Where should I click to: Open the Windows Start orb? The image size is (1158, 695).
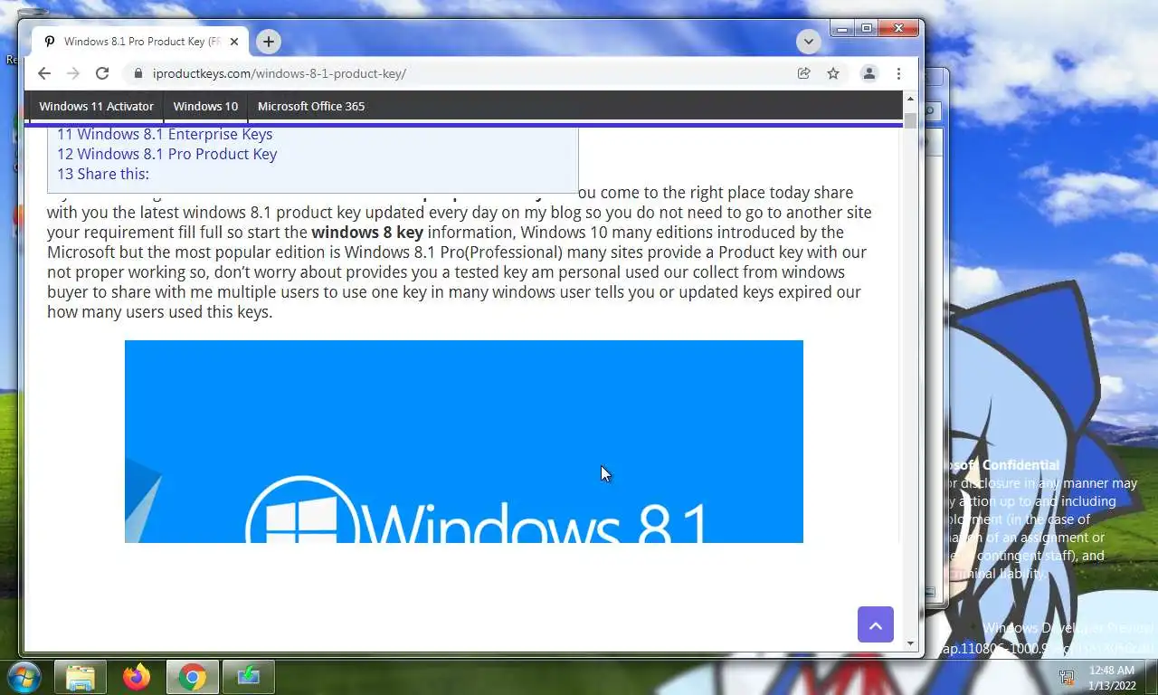23,676
